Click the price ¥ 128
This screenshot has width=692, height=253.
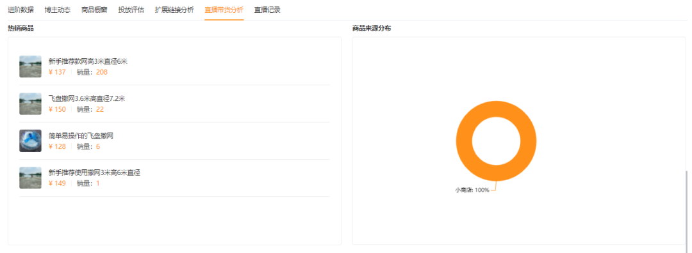pyautogui.click(x=57, y=146)
